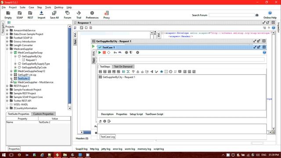Click the round grey icon beside shield
The height and width of the screenshot is (158, 281).
click(126, 53)
